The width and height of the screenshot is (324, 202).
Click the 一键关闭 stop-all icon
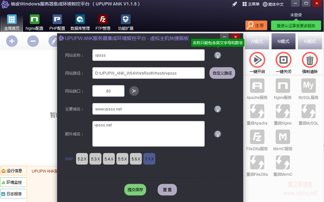click(283, 60)
